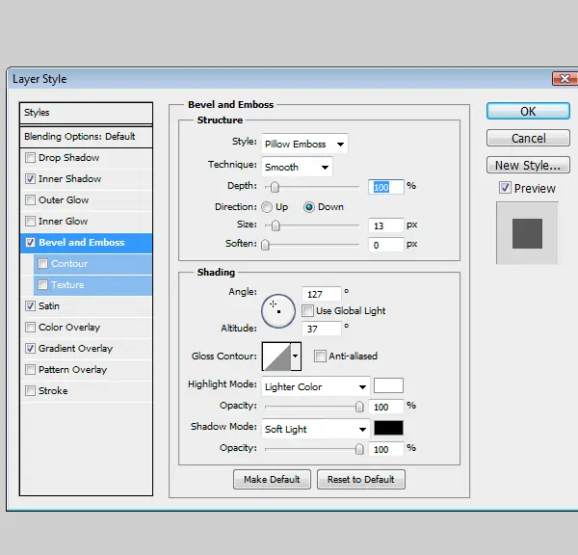
Task: Open the Shadow Mode dropdown Soft Light
Action: pos(316,429)
